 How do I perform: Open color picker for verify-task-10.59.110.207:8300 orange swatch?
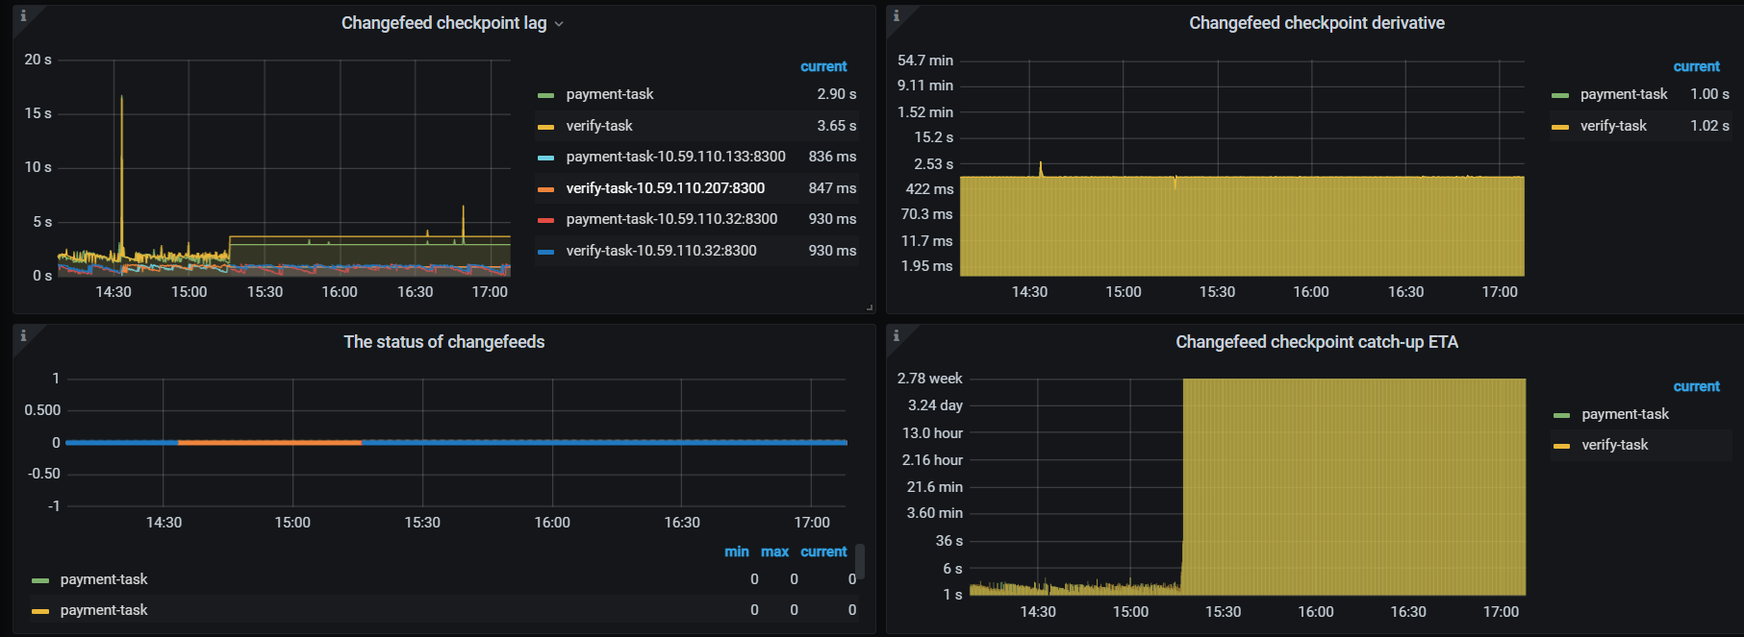[545, 189]
